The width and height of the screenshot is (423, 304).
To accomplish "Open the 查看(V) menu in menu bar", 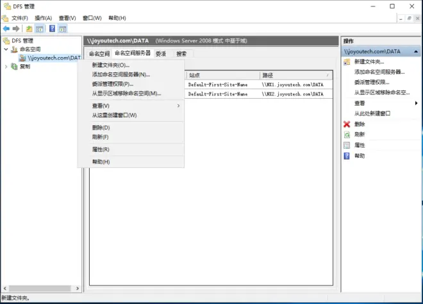I will 67,18.
